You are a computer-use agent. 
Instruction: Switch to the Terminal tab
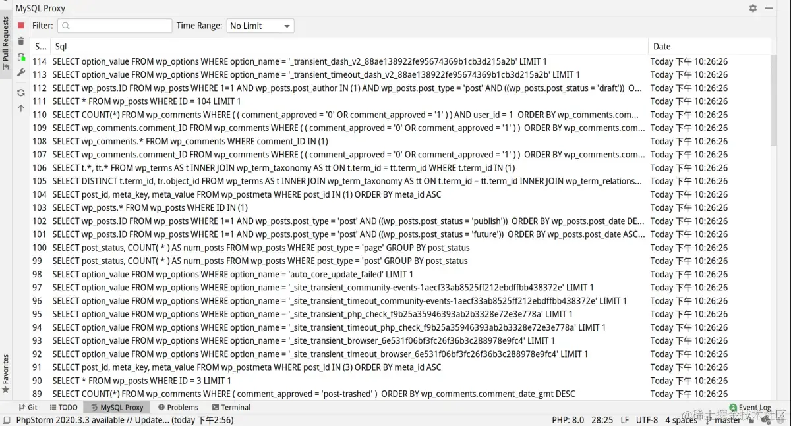click(x=231, y=407)
